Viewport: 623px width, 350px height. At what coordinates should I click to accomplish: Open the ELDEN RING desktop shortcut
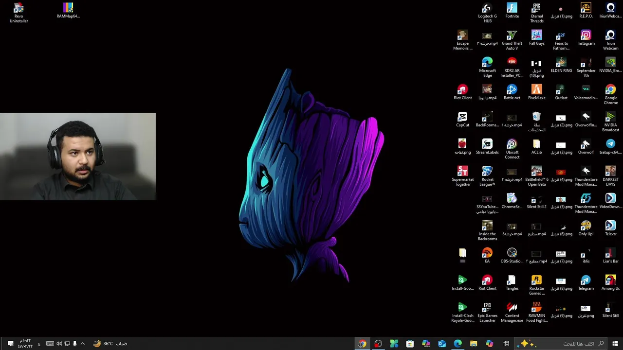(x=561, y=65)
